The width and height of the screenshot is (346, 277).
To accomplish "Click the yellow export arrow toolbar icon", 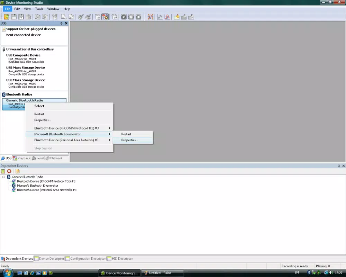I will tap(176, 17).
